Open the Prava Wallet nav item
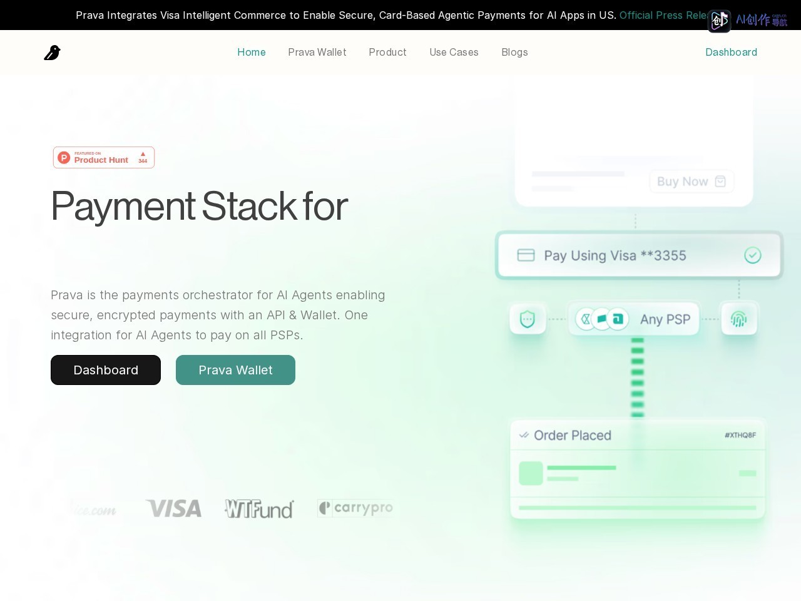 pos(317,53)
